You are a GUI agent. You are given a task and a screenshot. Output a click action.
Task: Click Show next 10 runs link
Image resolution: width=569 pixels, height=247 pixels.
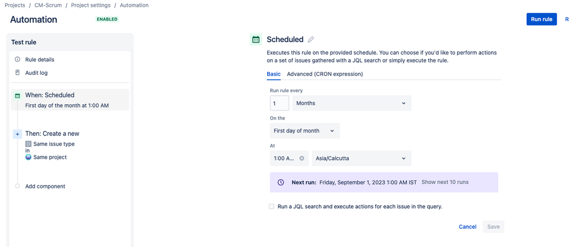(445, 182)
